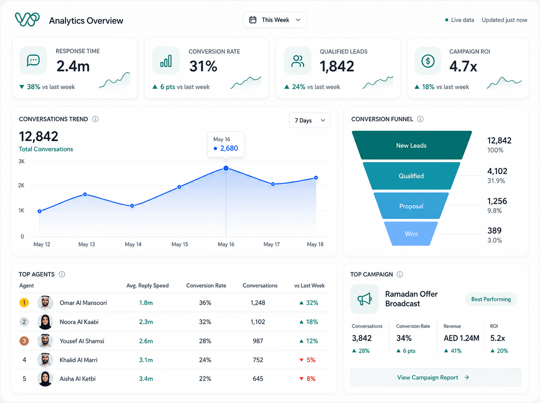The image size is (540, 403).
Task: Click the 12,842 Total Conversations figure
Action: pyautogui.click(x=39, y=136)
